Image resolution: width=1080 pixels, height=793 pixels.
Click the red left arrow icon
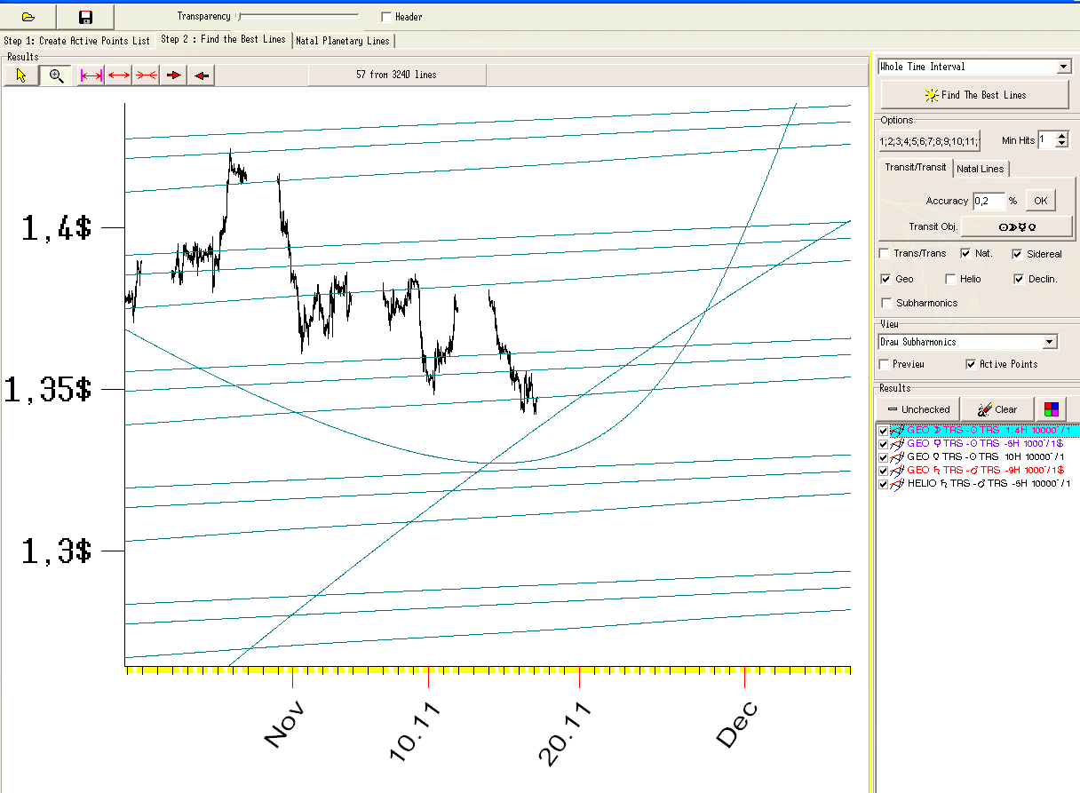202,75
